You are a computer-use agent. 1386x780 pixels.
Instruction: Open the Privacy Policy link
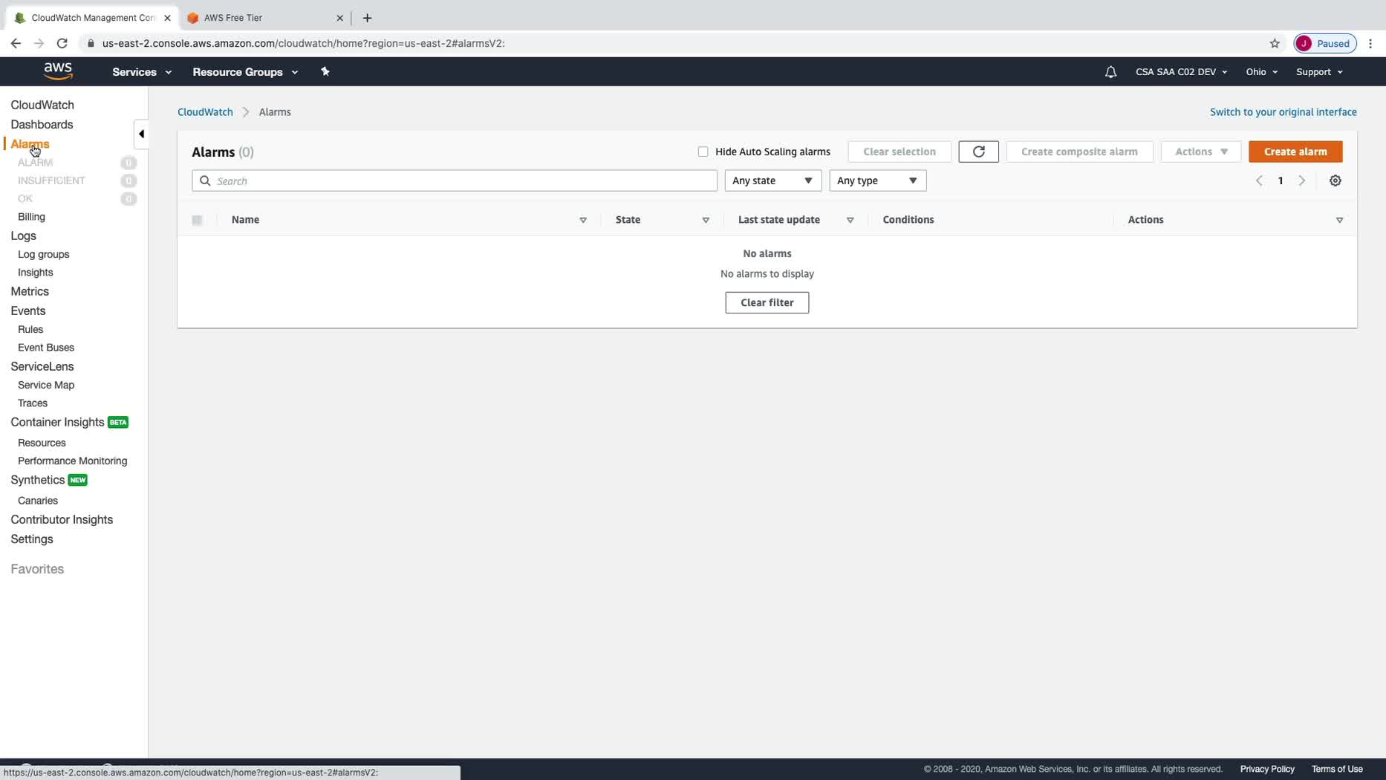(x=1266, y=770)
